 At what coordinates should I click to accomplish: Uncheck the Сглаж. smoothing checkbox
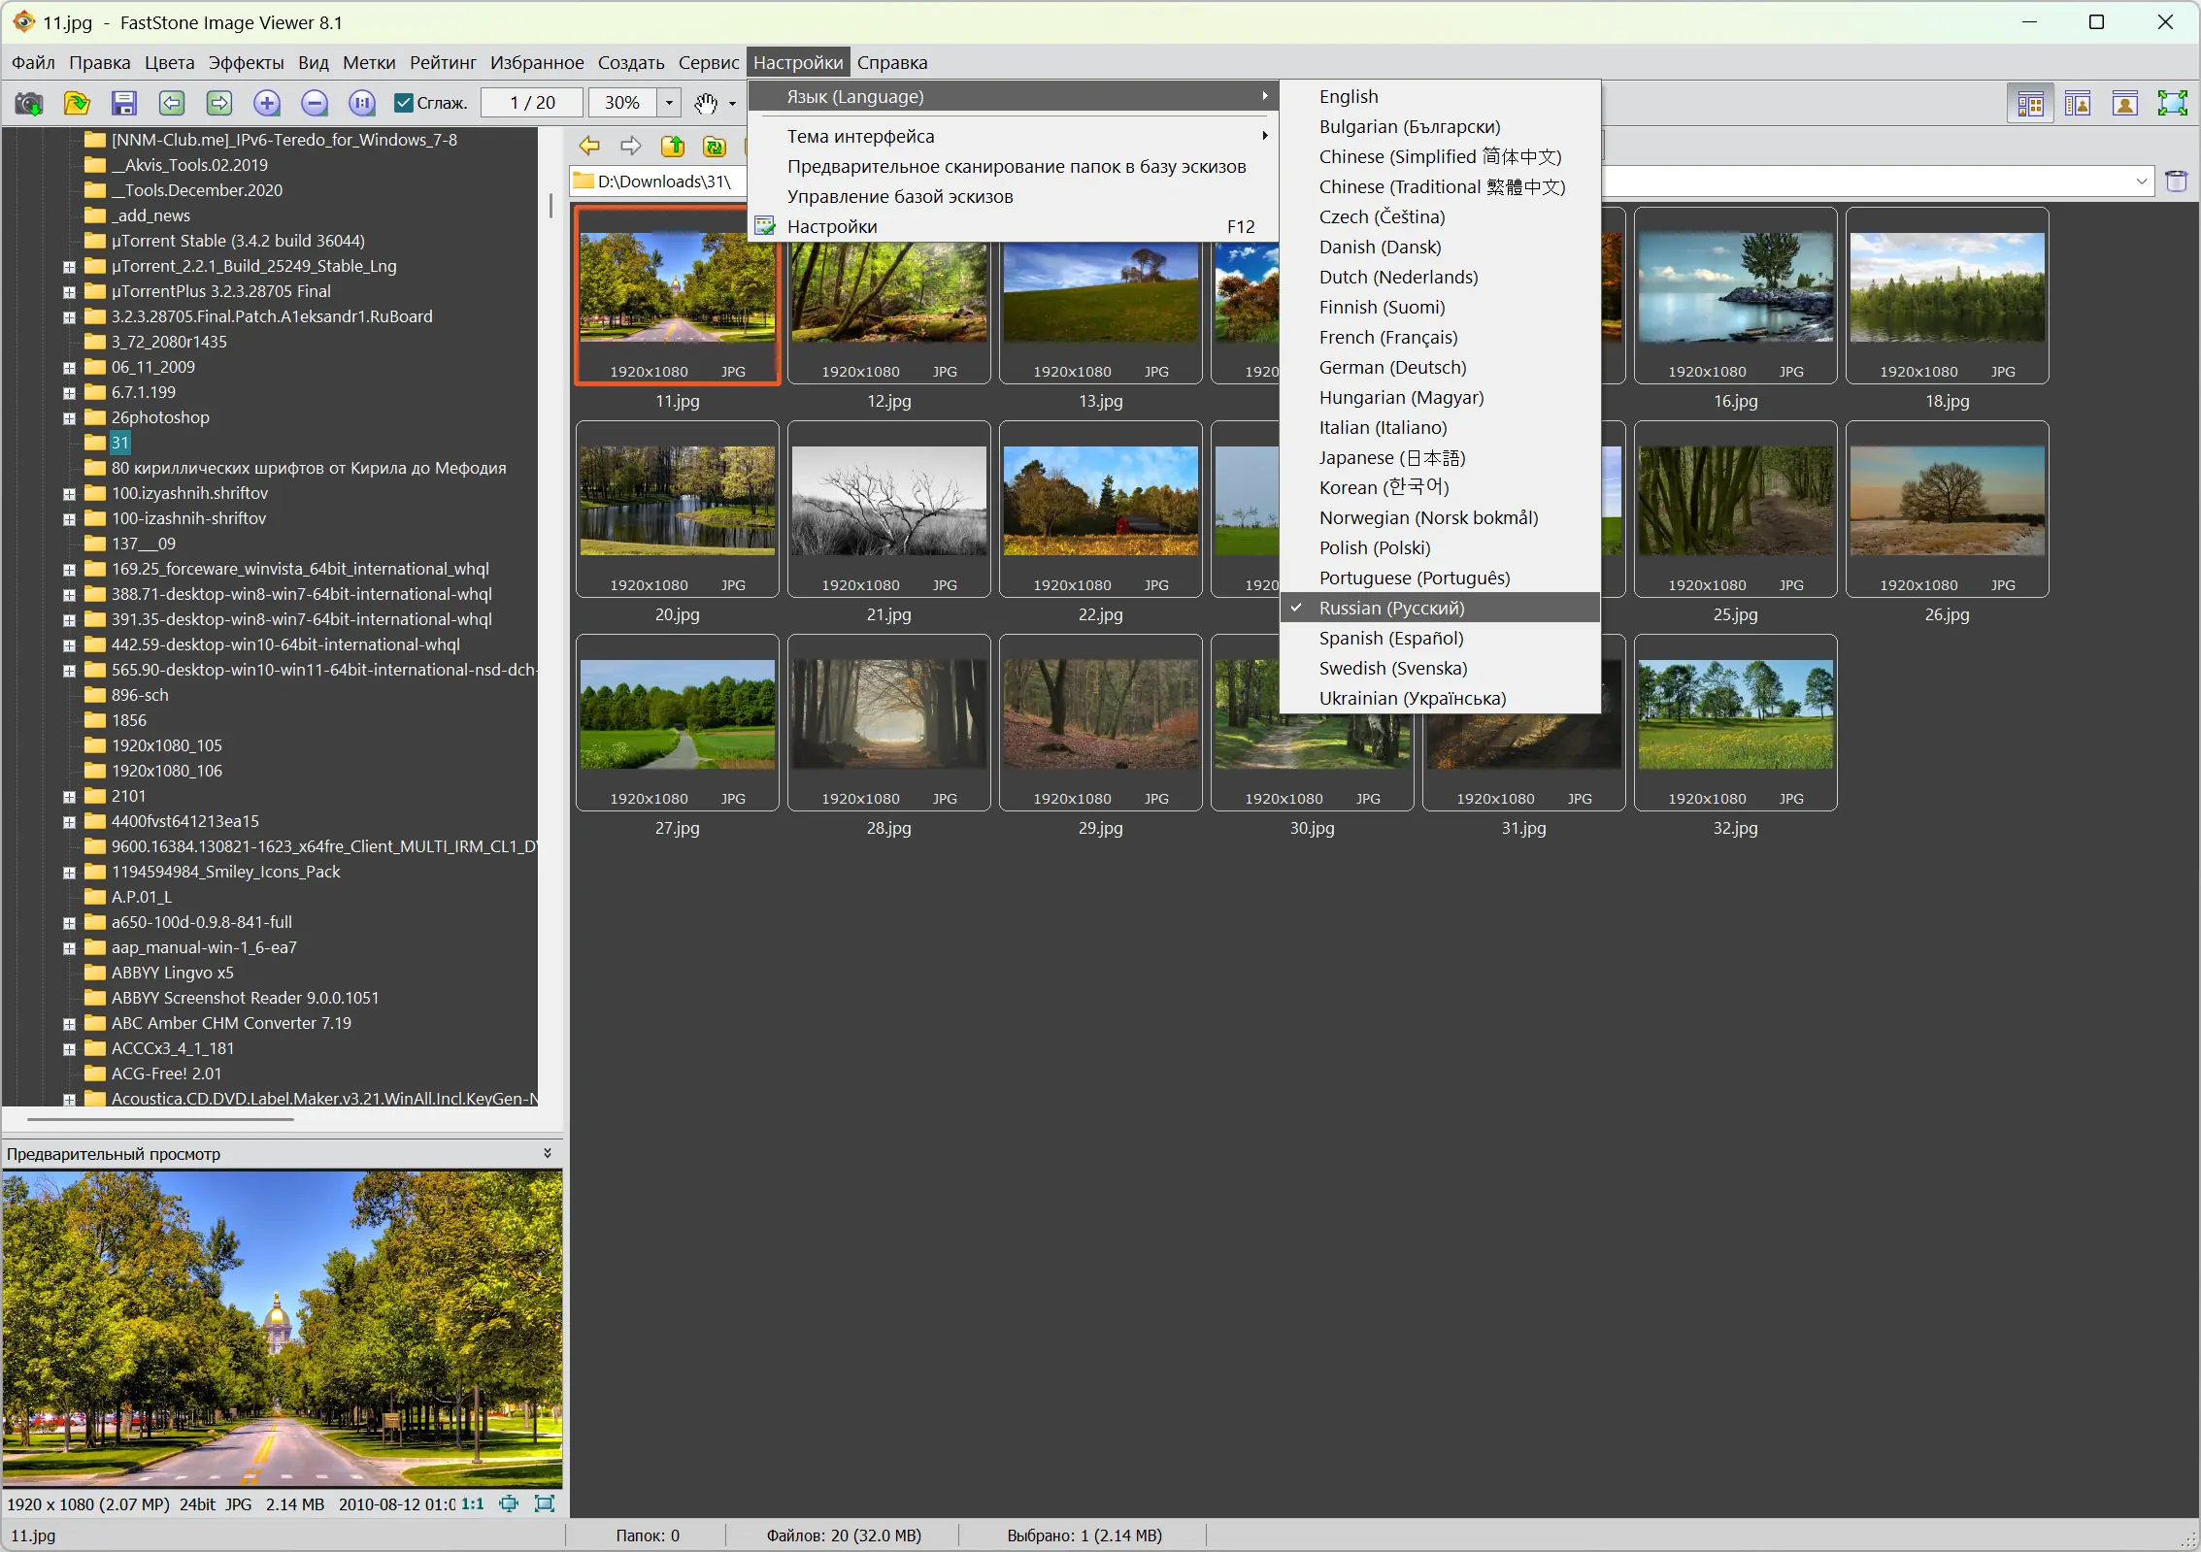[x=404, y=103]
